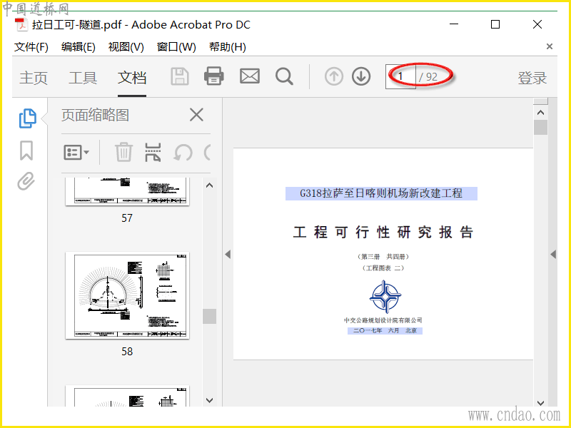
Task: Click highlighted date 二〇一七年 六月 北京
Action: click(x=385, y=330)
